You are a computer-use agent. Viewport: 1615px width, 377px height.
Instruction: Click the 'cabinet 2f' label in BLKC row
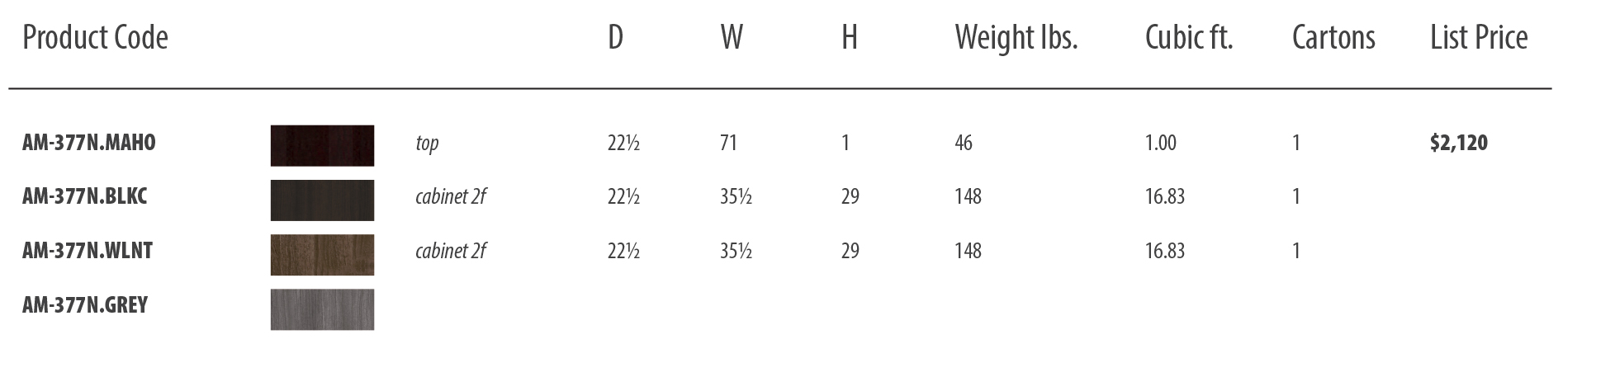(x=451, y=196)
